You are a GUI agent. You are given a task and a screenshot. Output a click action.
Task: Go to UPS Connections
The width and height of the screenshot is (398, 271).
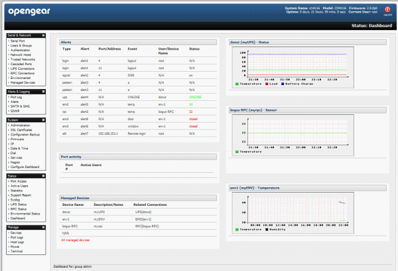(23, 68)
